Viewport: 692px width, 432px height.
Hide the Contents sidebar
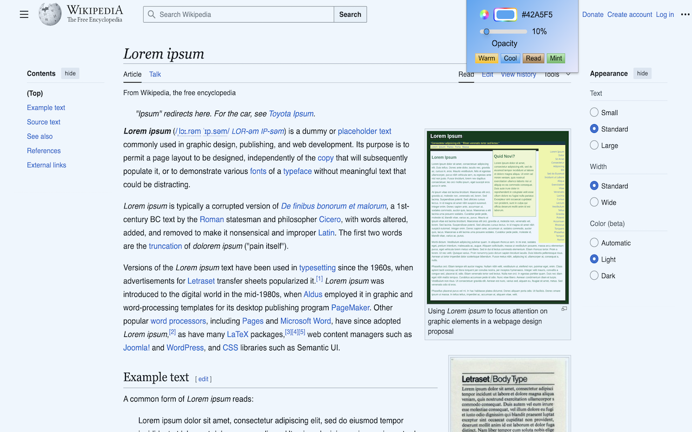pos(70,73)
